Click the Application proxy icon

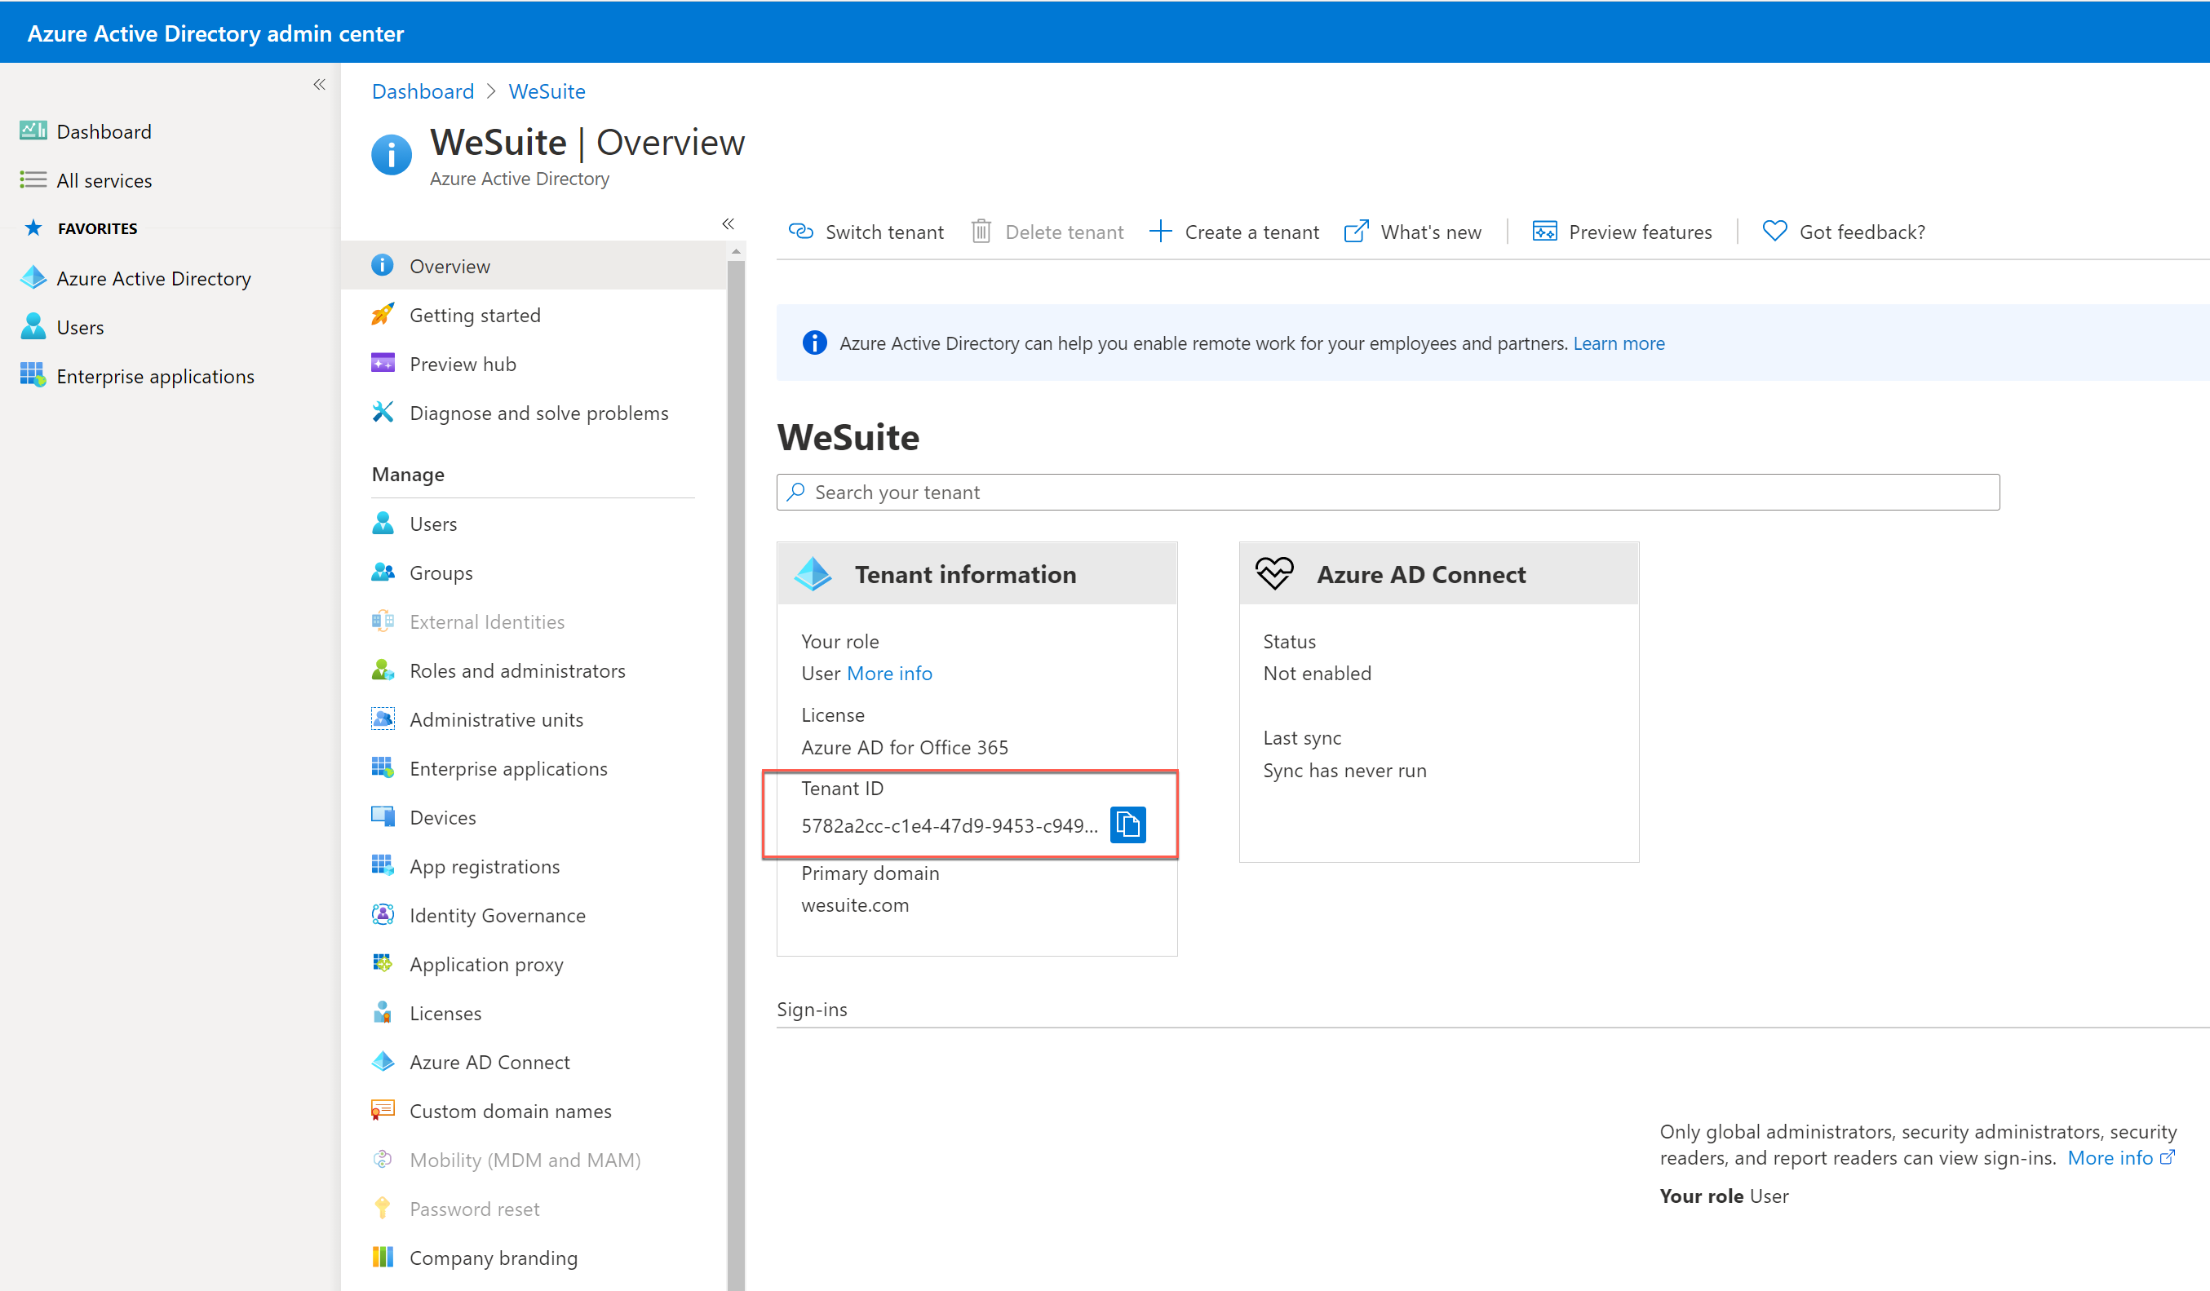click(383, 964)
